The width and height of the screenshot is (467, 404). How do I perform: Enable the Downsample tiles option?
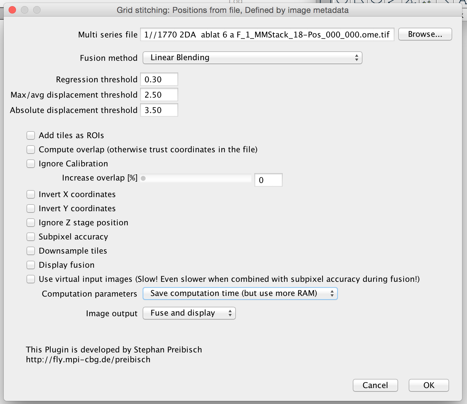pyautogui.click(x=31, y=251)
